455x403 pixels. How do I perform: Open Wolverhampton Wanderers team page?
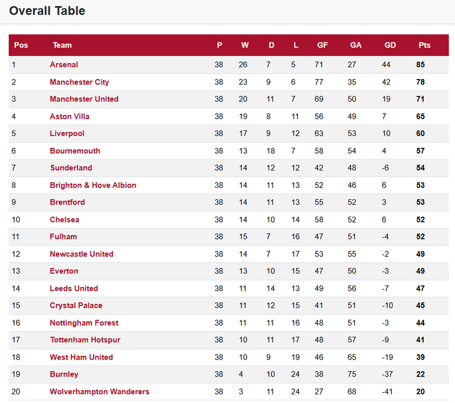pyautogui.click(x=100, y=392)
